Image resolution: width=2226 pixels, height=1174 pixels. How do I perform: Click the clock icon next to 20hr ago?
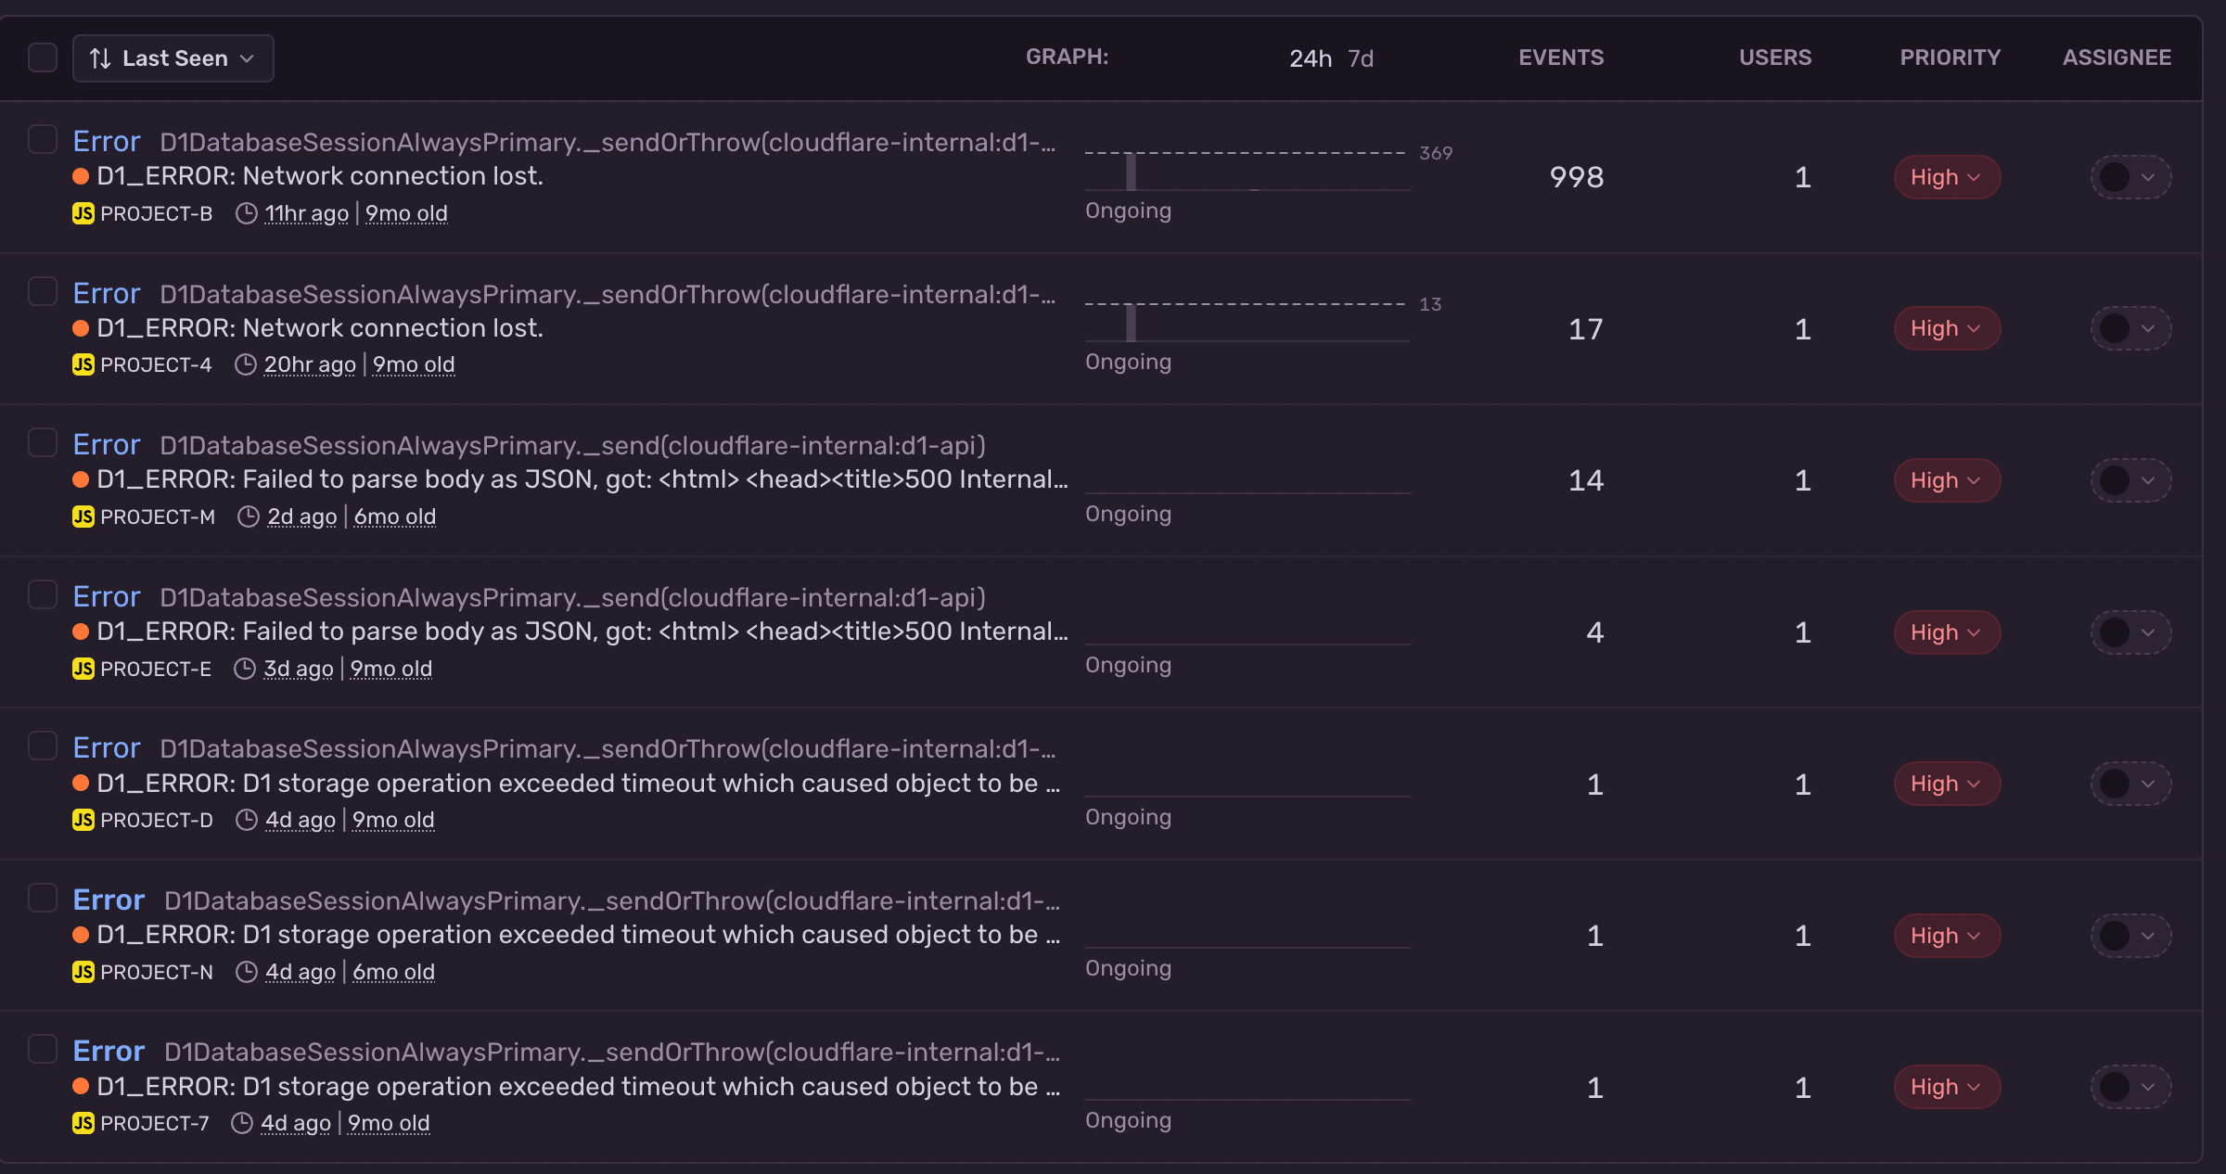(x=246, y=364)
